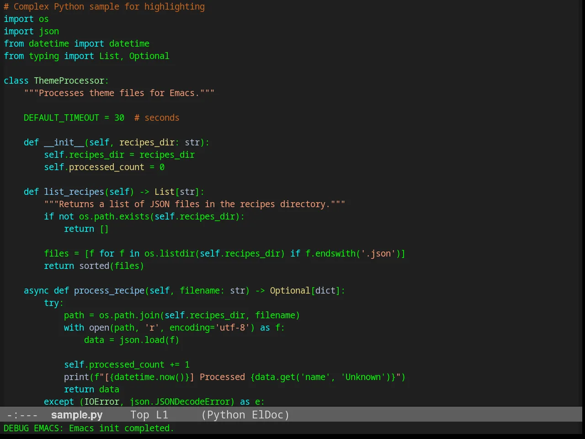Click the sample.py buffer name in mode line

tap(77, 415)
